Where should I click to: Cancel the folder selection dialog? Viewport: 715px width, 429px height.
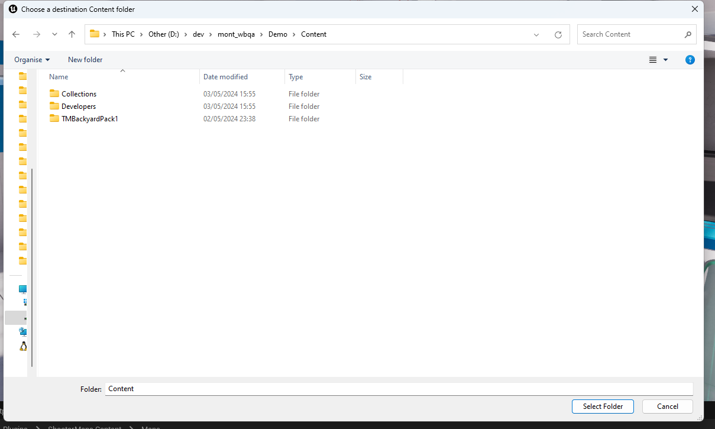[667, 407]
